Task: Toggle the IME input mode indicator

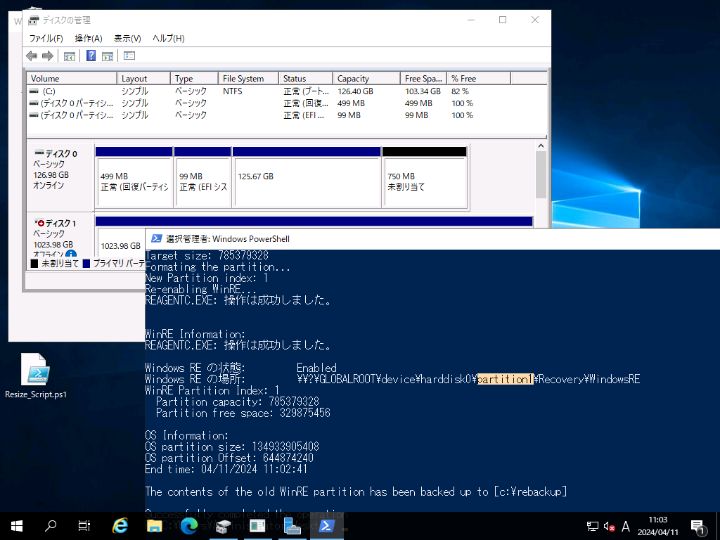Action: (625, 526)
